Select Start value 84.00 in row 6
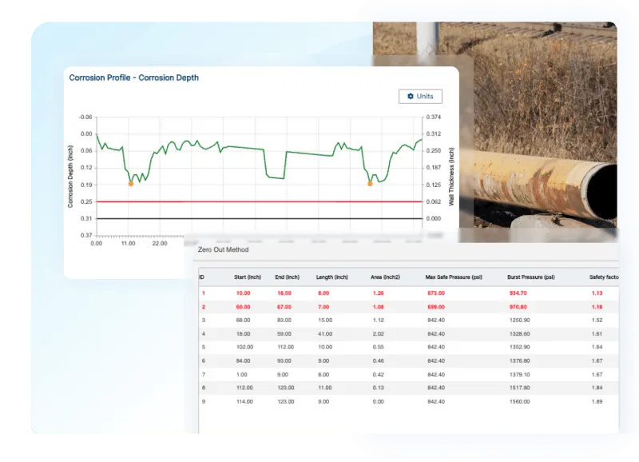639x462 pixels. click(x=244, y=360)
